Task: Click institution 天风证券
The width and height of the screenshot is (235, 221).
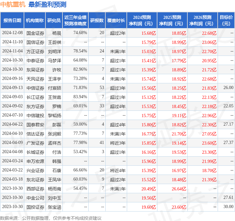Action: pyautogui.click(x=35, y=79)
